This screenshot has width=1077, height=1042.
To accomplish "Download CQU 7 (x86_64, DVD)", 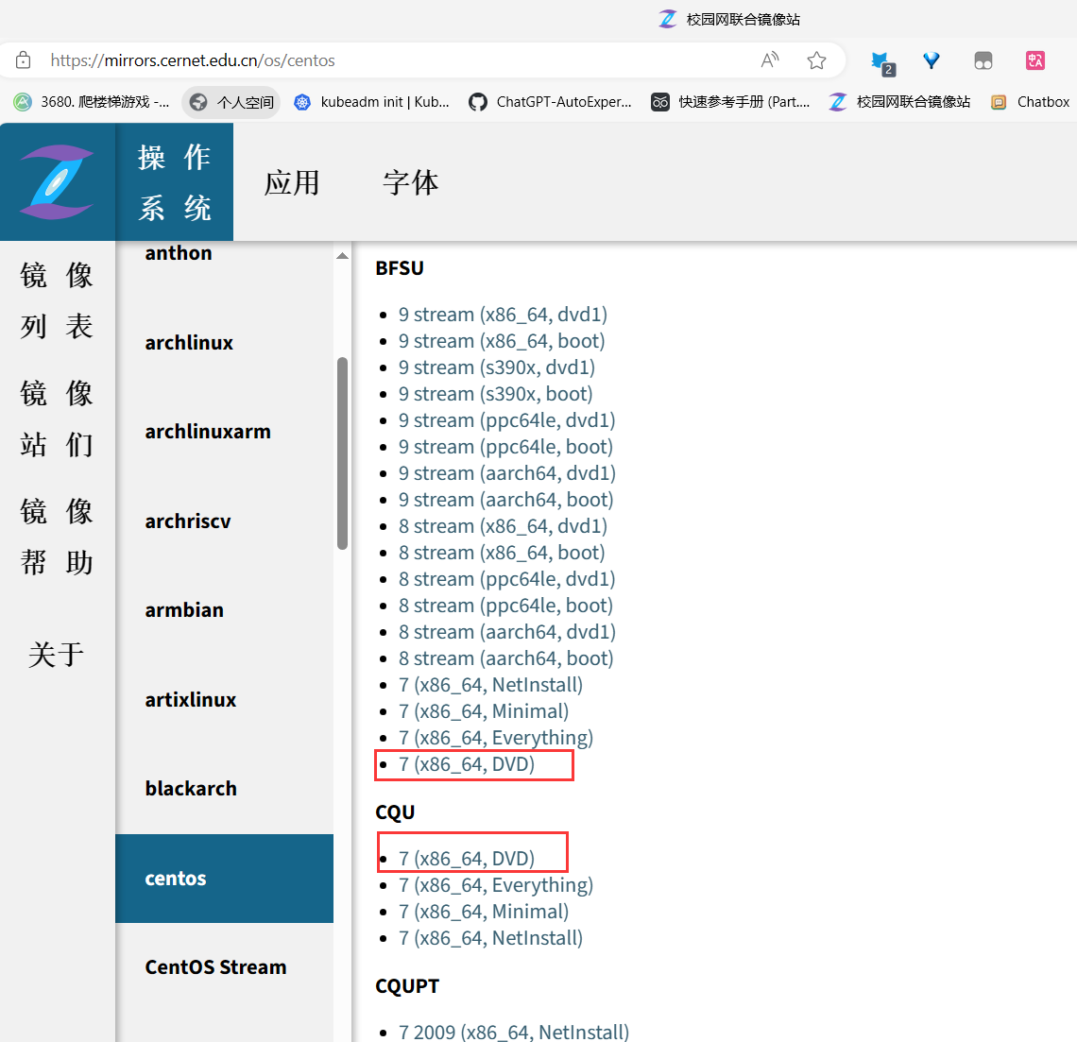I will pos(467,859).
